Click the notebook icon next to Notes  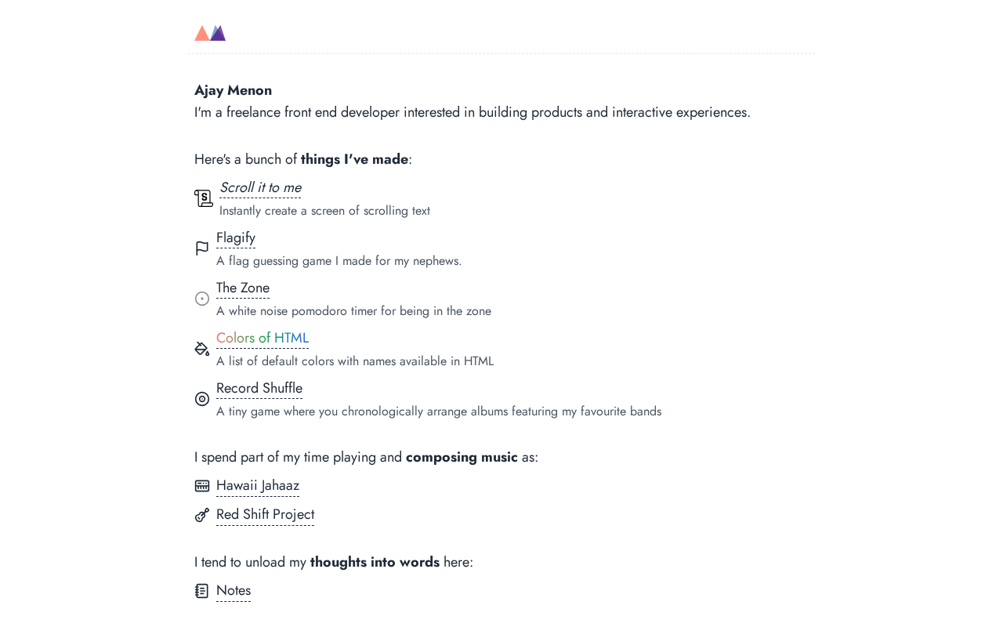[x=202, y=591]
